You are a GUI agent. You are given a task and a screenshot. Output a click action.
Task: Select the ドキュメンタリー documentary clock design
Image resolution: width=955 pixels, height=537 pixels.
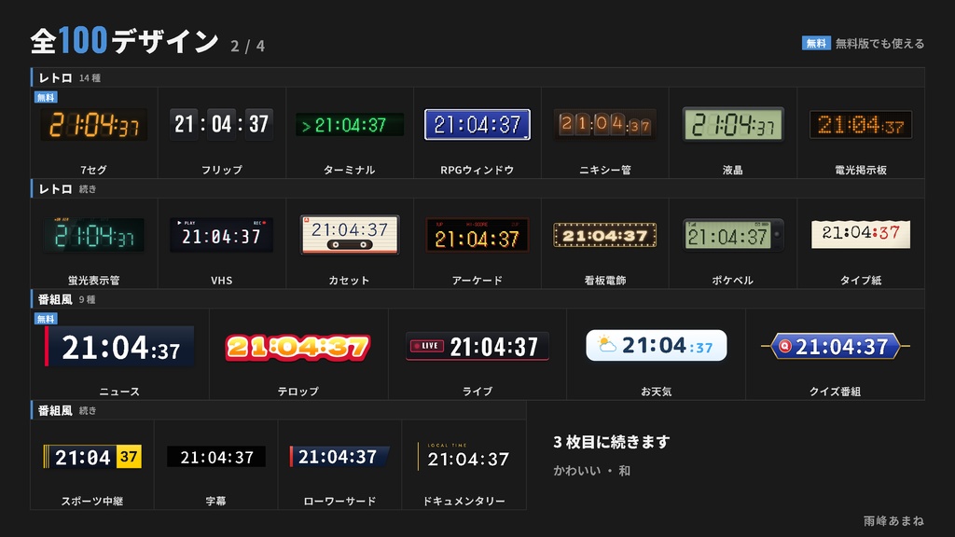[464, 456]
